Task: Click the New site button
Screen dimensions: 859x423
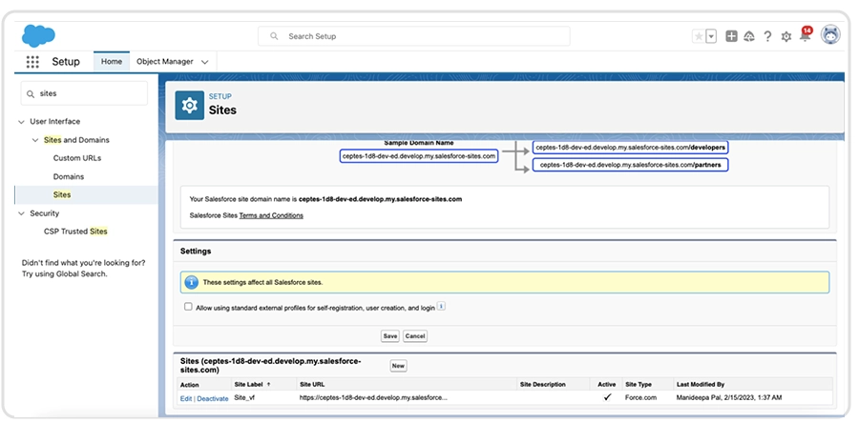Action: [398, 366]
